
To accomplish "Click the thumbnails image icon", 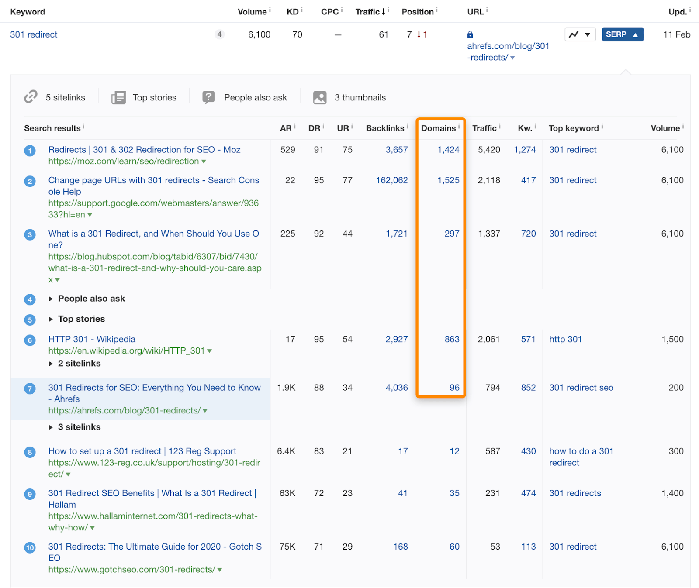I will click(x=320, y=97).
